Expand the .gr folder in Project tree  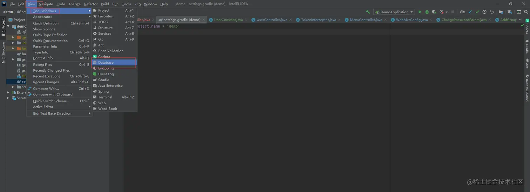point(13,37)
